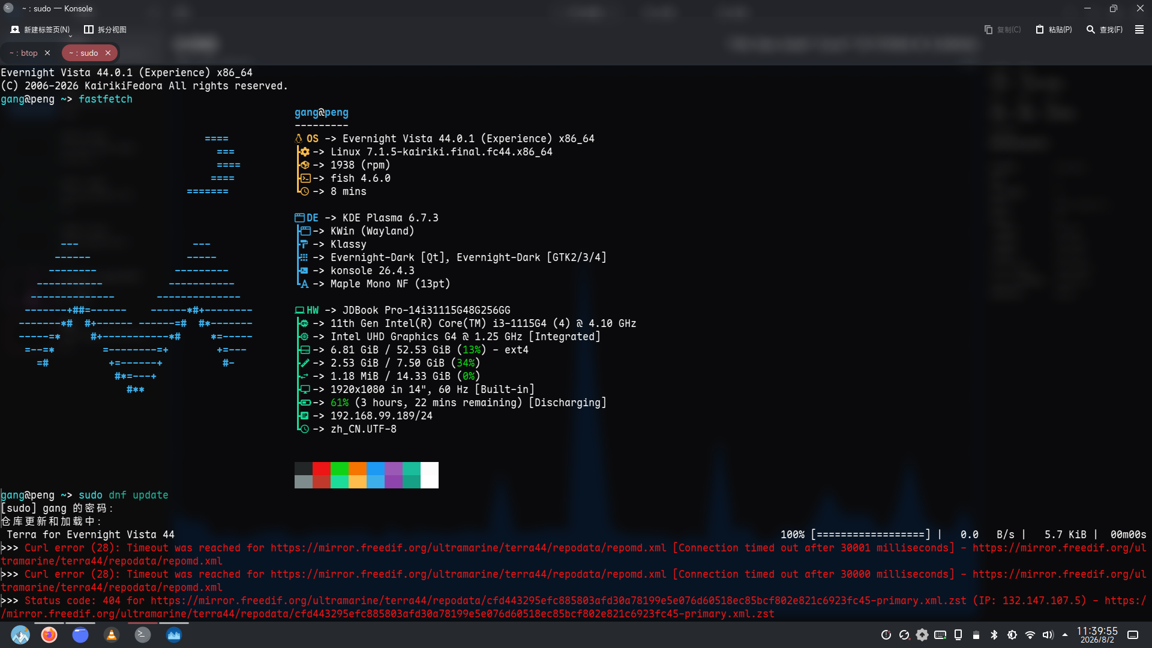Click the 'fastfetch' command text
This screenshot has height=648, width=1152.
(106, 99)
